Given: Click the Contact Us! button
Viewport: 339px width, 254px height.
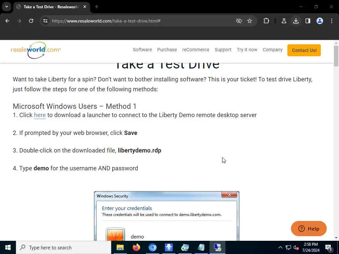Looking at the screenshot, I should [304, 50].
